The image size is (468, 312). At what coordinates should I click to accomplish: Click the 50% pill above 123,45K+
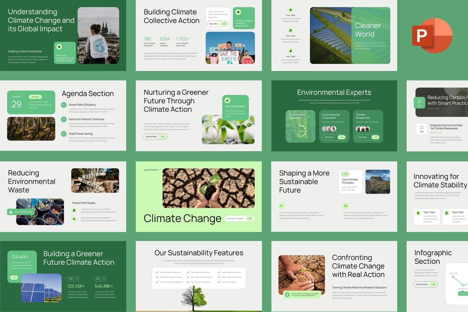click(x=73, y=279)
